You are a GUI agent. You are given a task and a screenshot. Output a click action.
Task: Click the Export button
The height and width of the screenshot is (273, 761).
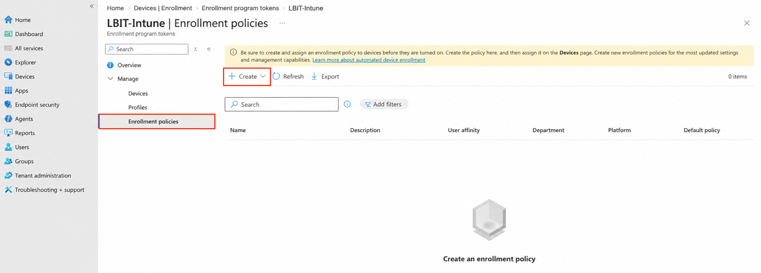(325, 76)
